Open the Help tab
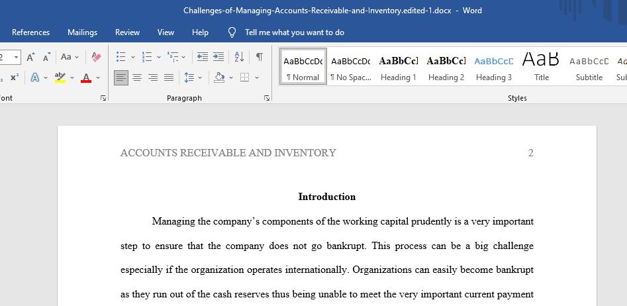This screenshot has width=627, height=306. 200,32
